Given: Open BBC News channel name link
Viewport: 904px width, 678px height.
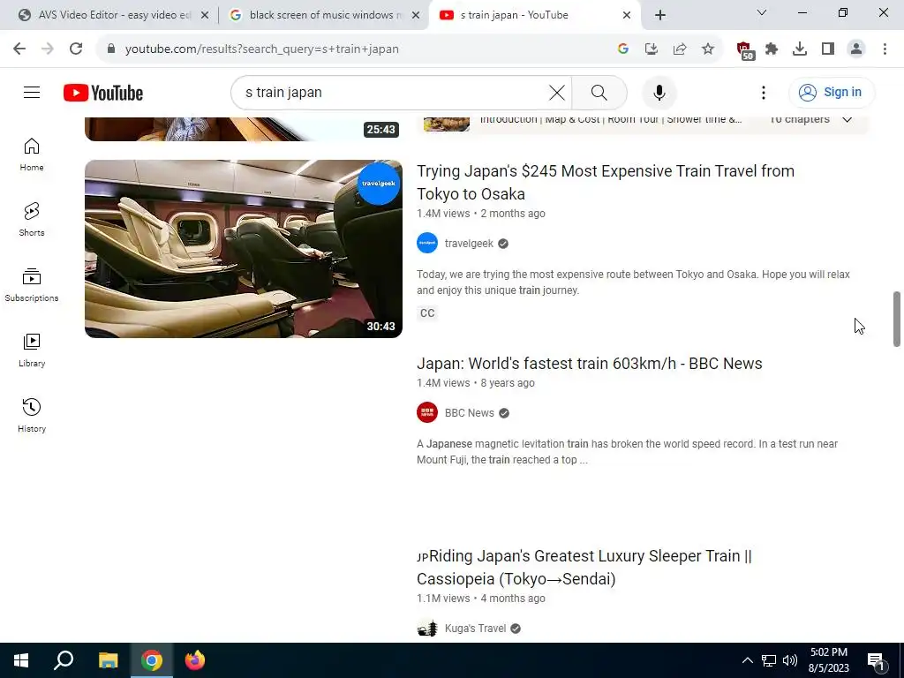Looking at the screenshot, I should pyautogui.click(x=470, y=413).
